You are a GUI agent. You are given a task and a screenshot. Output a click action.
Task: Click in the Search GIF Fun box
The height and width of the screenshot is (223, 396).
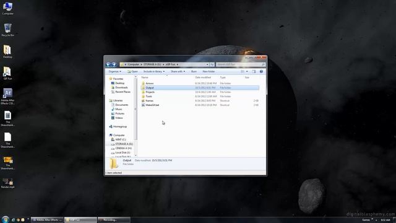tap(241, 64)
